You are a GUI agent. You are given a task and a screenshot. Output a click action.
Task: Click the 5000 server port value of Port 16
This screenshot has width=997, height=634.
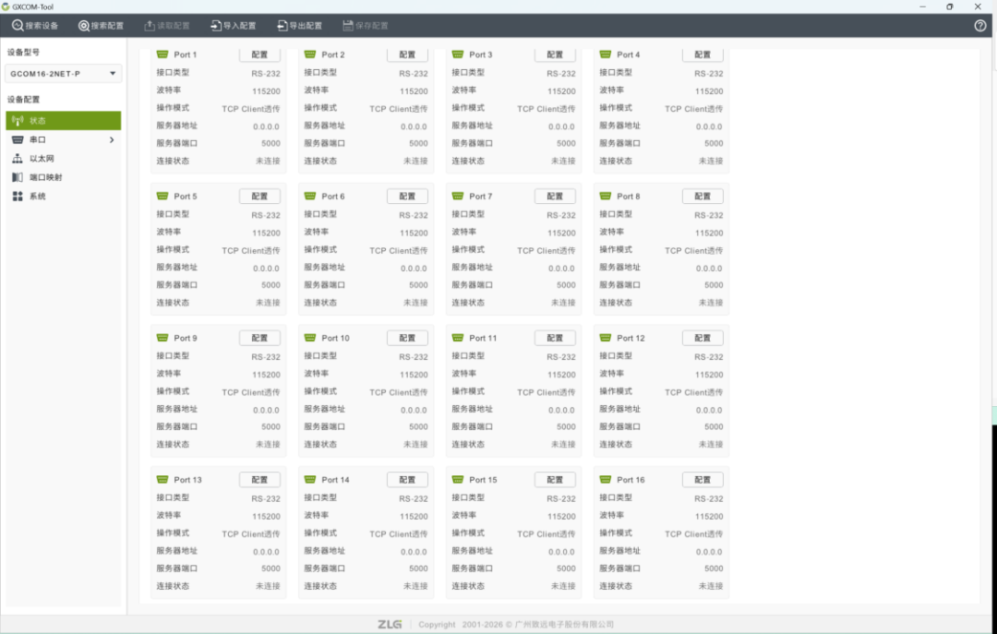click(x=714, y=568)
